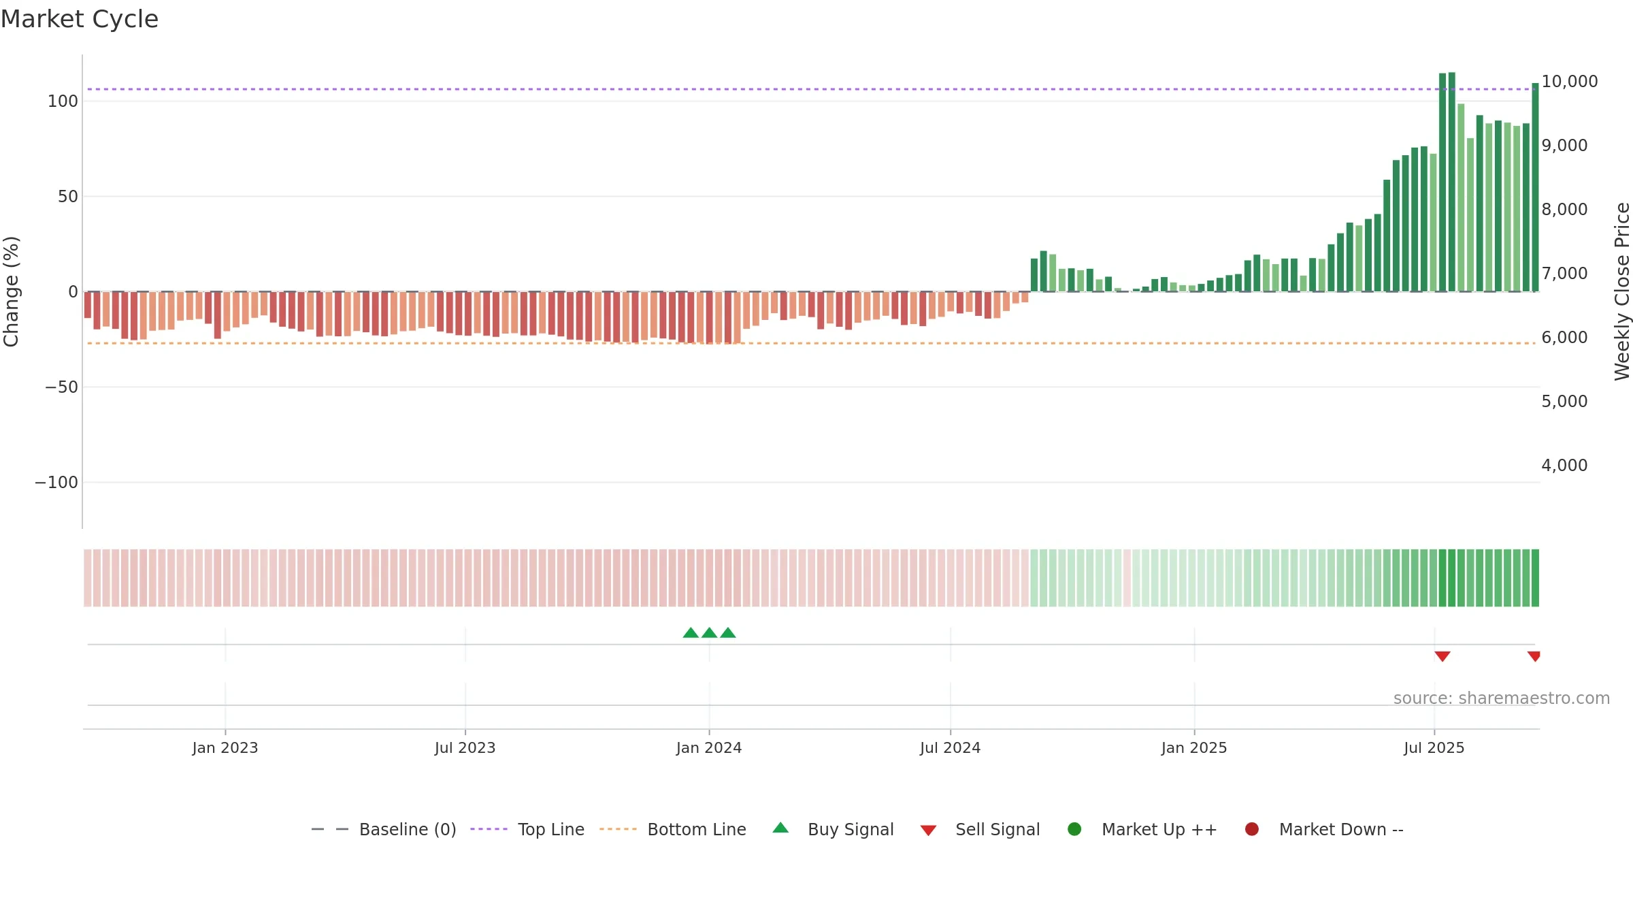
Task: Toggle the Bottom Line legend entry
Action: tap(672, 829)
